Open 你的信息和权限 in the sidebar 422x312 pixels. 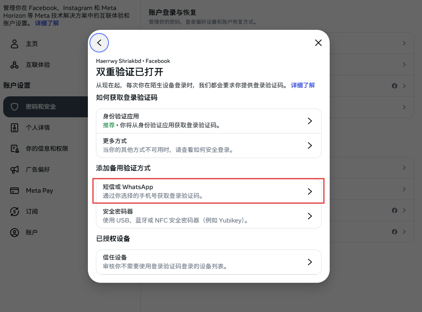(46, 149)
